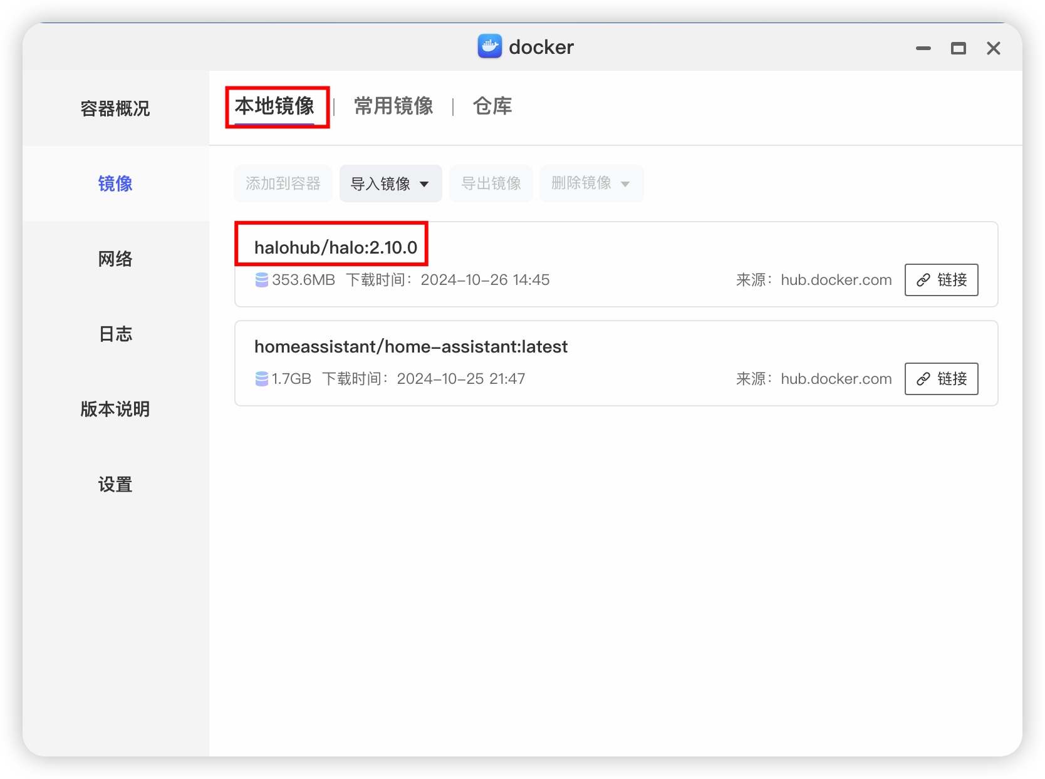Click the storage icon beside 1.7GB

(x=262, y=379)
